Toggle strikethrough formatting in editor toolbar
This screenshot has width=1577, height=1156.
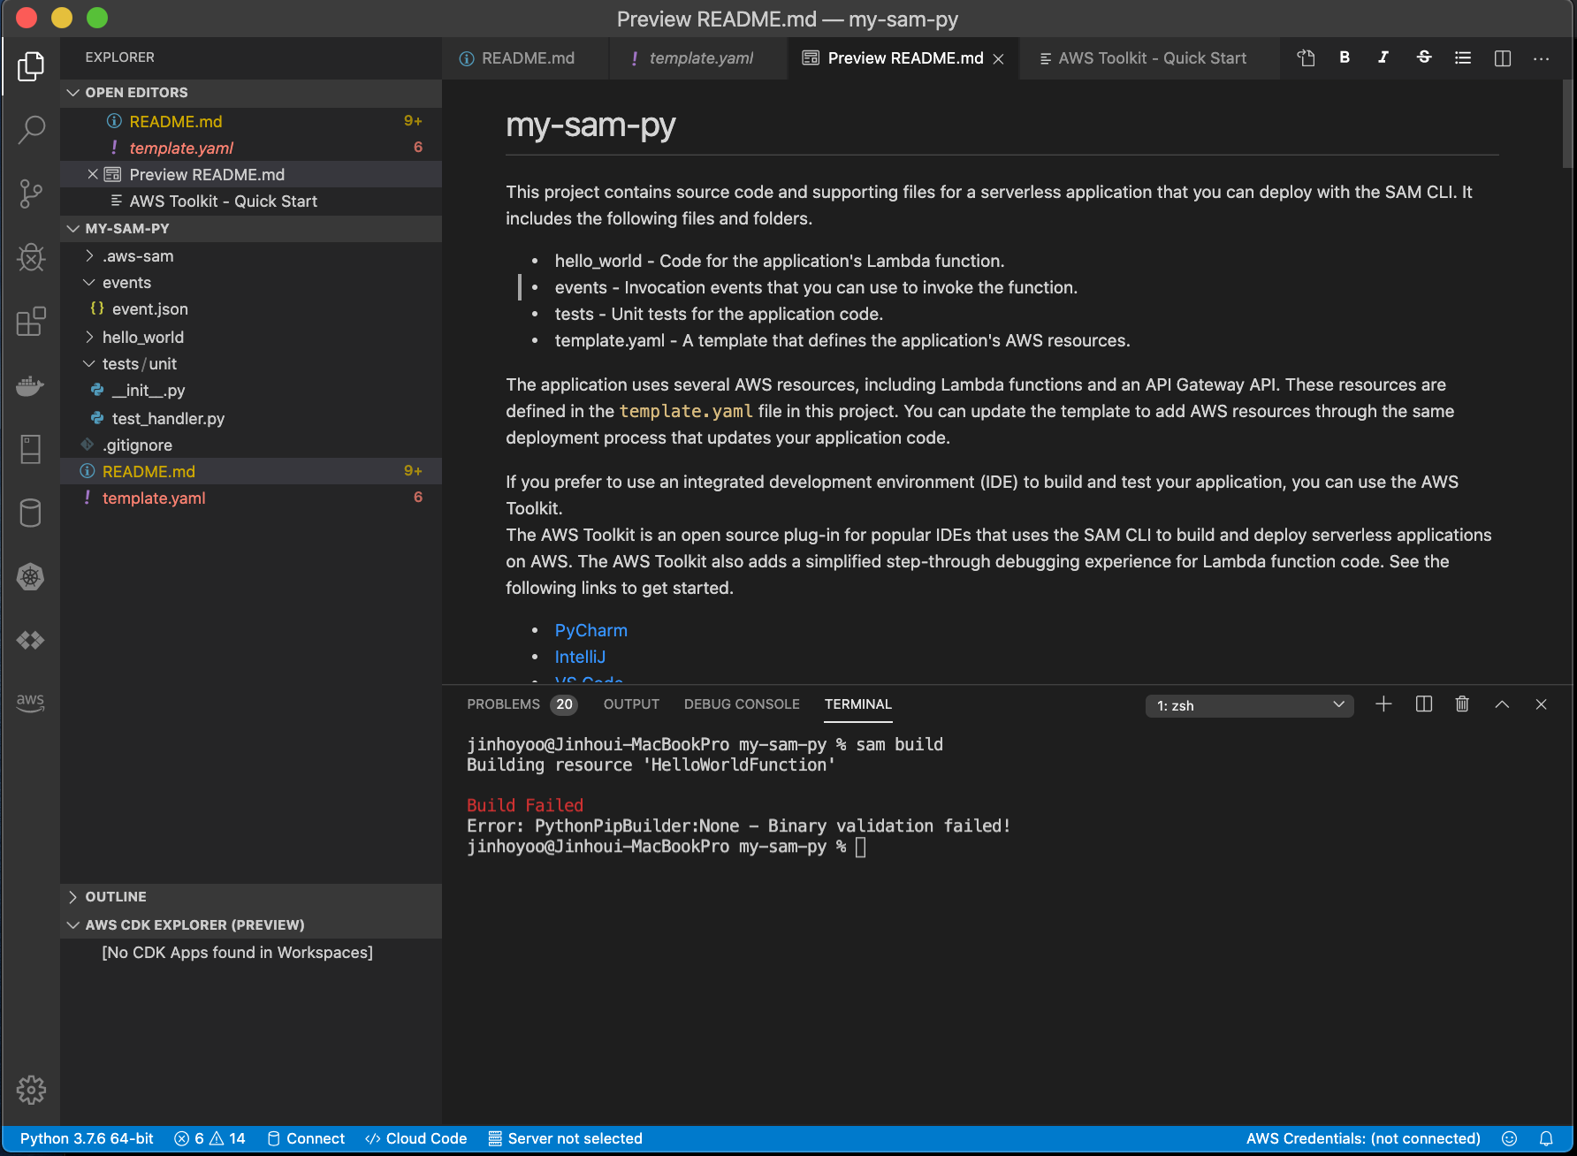pos(1424,57)
